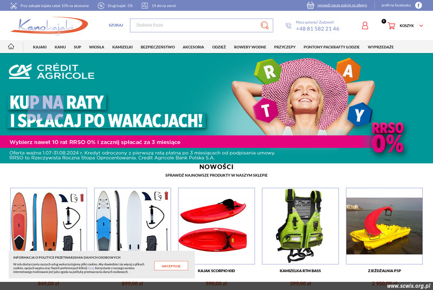
Task: Expand the Koszyk dropdown arrow
Action: 421,25
